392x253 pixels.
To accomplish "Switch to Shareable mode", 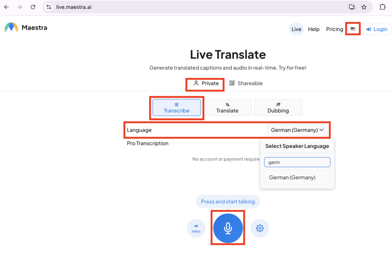I will coord(246,83).
